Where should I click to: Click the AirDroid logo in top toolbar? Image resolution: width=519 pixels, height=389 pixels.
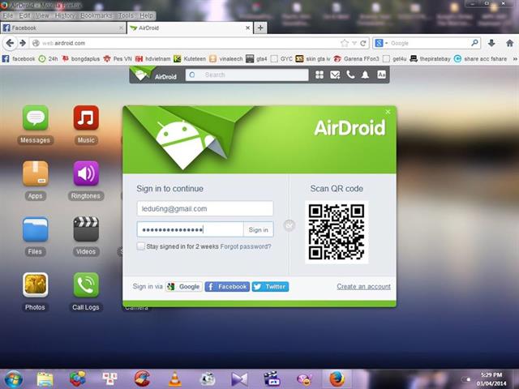[x=154, y=74]
